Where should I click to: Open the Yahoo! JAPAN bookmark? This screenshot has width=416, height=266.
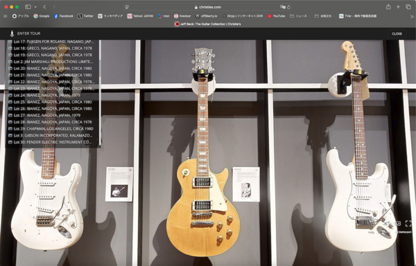click(140, 16)
